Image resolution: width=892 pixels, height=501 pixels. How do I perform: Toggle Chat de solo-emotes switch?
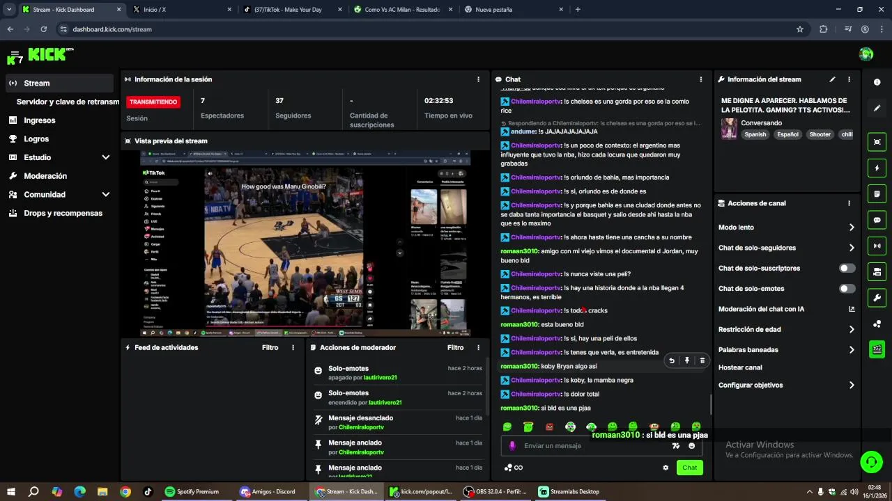pos(847,288)
